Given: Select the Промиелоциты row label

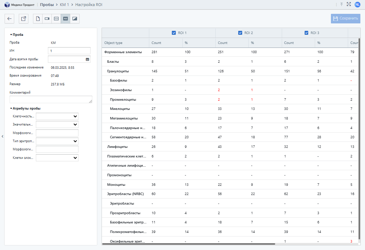Looking at the screenshot, I should click(123, 100).
